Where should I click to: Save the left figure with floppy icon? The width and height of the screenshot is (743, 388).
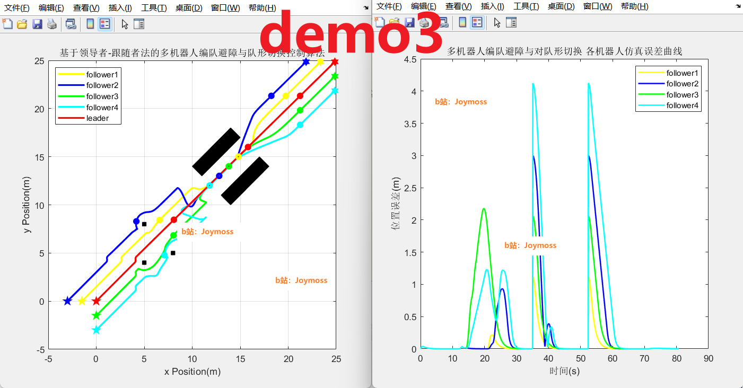37,23
